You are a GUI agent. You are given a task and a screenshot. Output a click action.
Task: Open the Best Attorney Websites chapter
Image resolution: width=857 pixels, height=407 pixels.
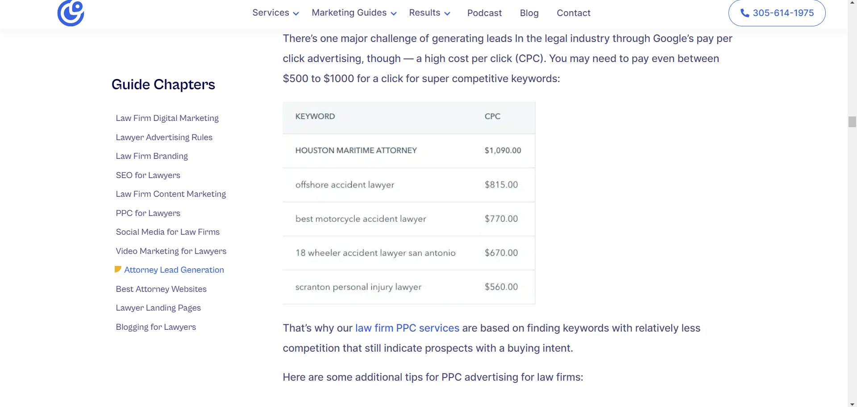pos(161,289)
